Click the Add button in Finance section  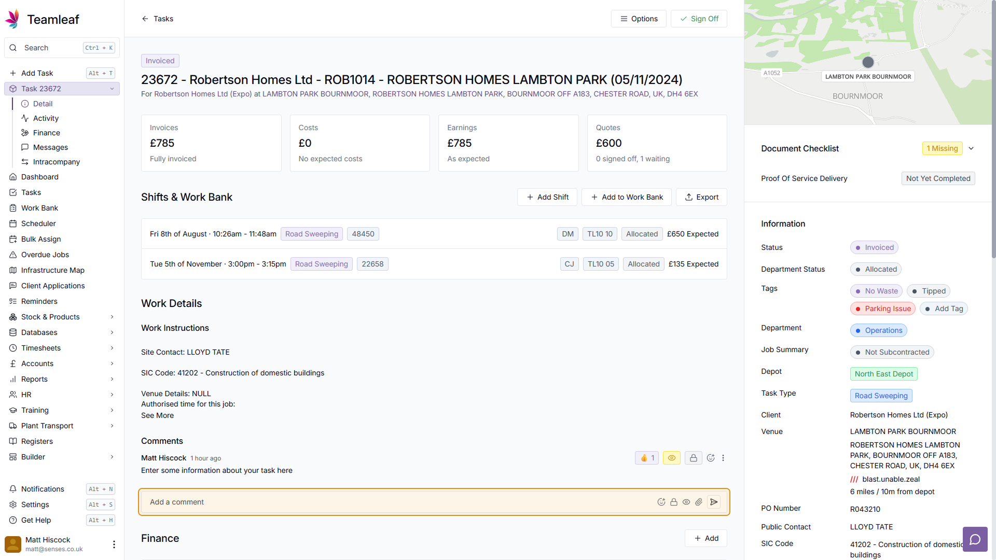click(706, 538)
